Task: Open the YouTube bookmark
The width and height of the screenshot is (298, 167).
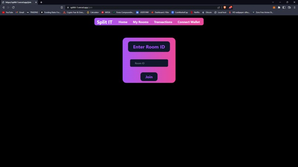Action: (8, 12)
